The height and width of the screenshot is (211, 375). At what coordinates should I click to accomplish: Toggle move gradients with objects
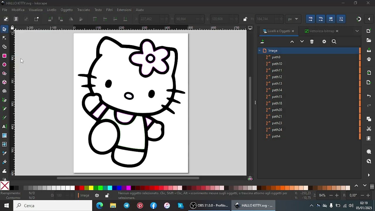(331, 19)
